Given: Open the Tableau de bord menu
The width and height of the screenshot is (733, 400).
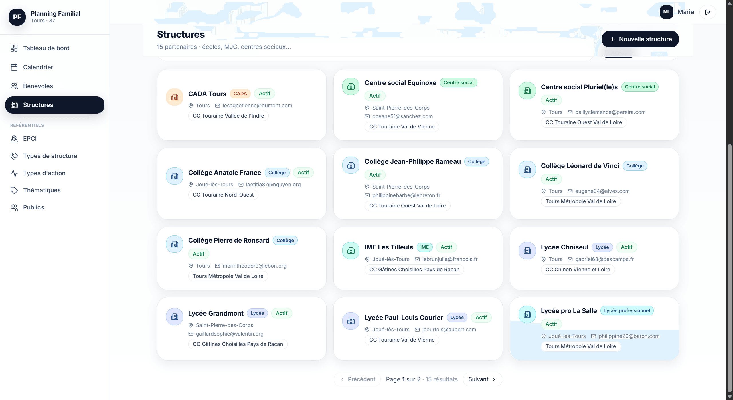Looking at the screenshot, I should click(x=55, y=48).
